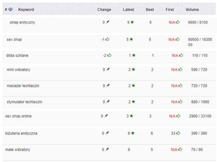
Task: Sort by the Keyword column header
Action: 26,10
